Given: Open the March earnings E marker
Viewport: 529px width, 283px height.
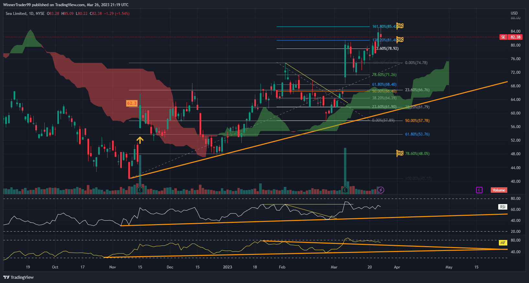Looking at the screenshot, I should click(x=345, y=190).
